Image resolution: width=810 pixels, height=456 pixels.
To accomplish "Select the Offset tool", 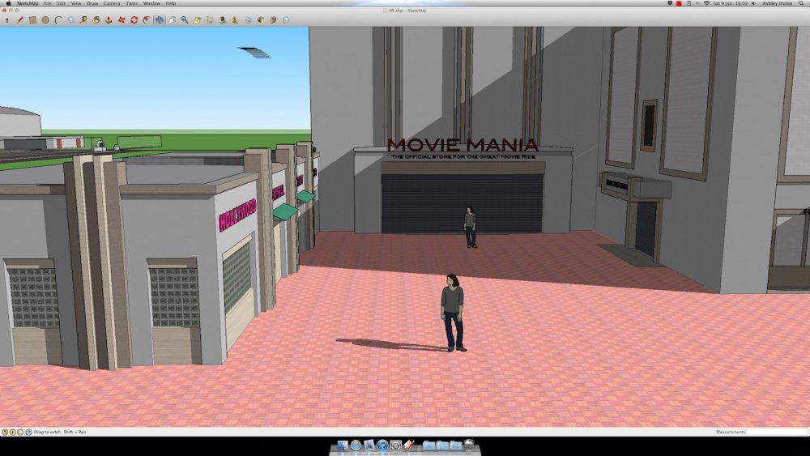I will tap(147, 20).
